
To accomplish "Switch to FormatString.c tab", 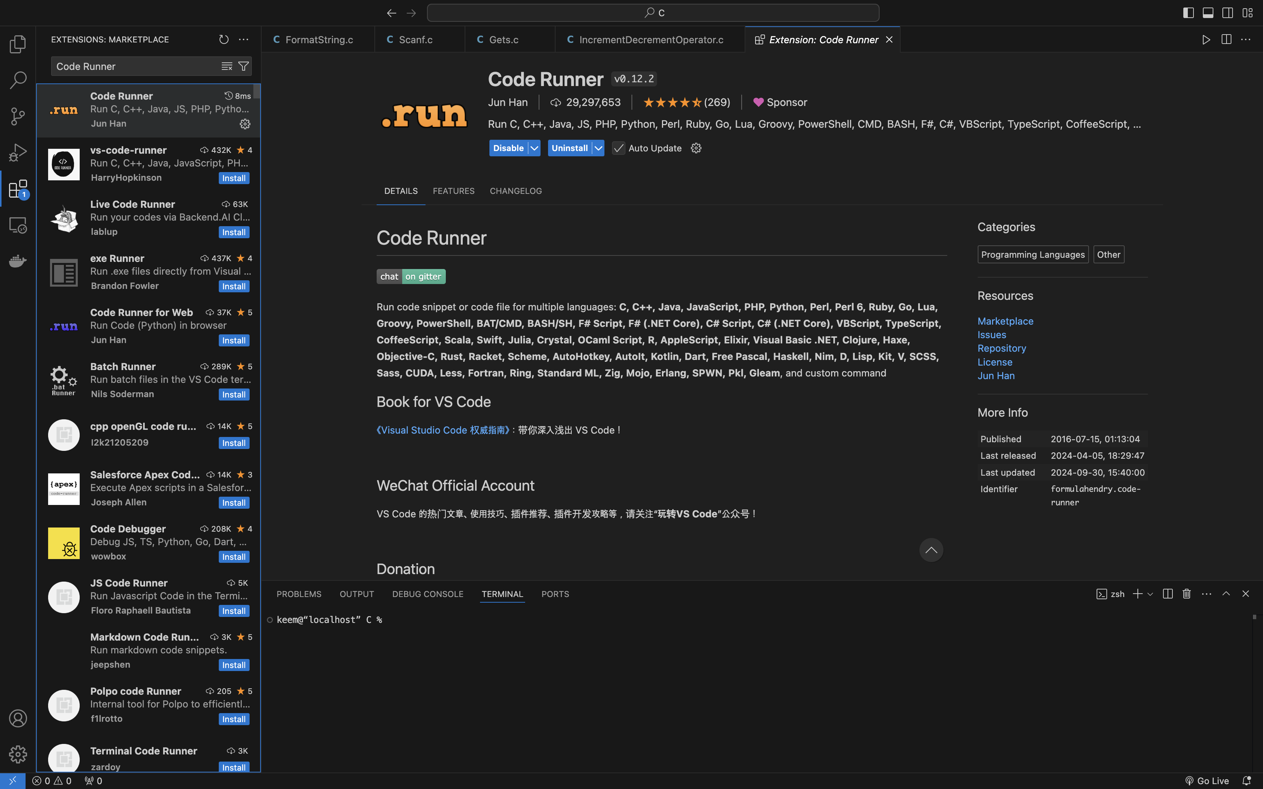I will point(318,40).
